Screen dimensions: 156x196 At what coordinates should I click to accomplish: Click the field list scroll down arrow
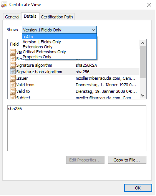point(143,96)
